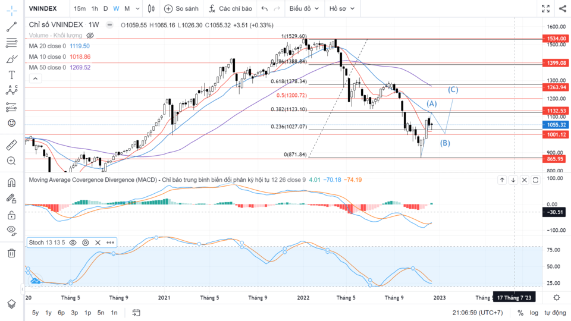Enable magnet mode for drawings
This screenshot has width=571, height=321.
coord(12,182)
